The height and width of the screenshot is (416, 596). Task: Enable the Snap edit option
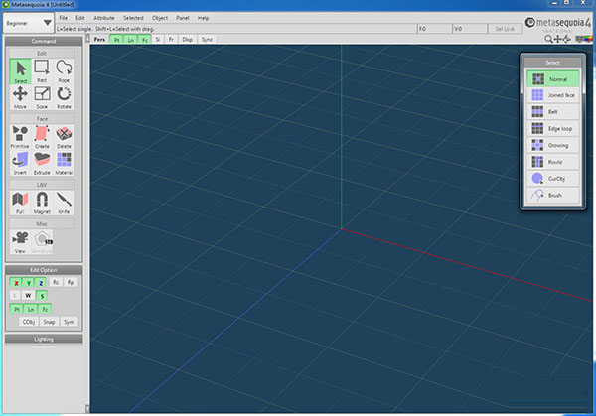49,322
